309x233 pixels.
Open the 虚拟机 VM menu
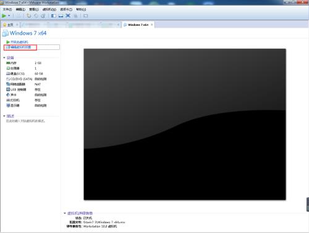(x=49, y=9)
